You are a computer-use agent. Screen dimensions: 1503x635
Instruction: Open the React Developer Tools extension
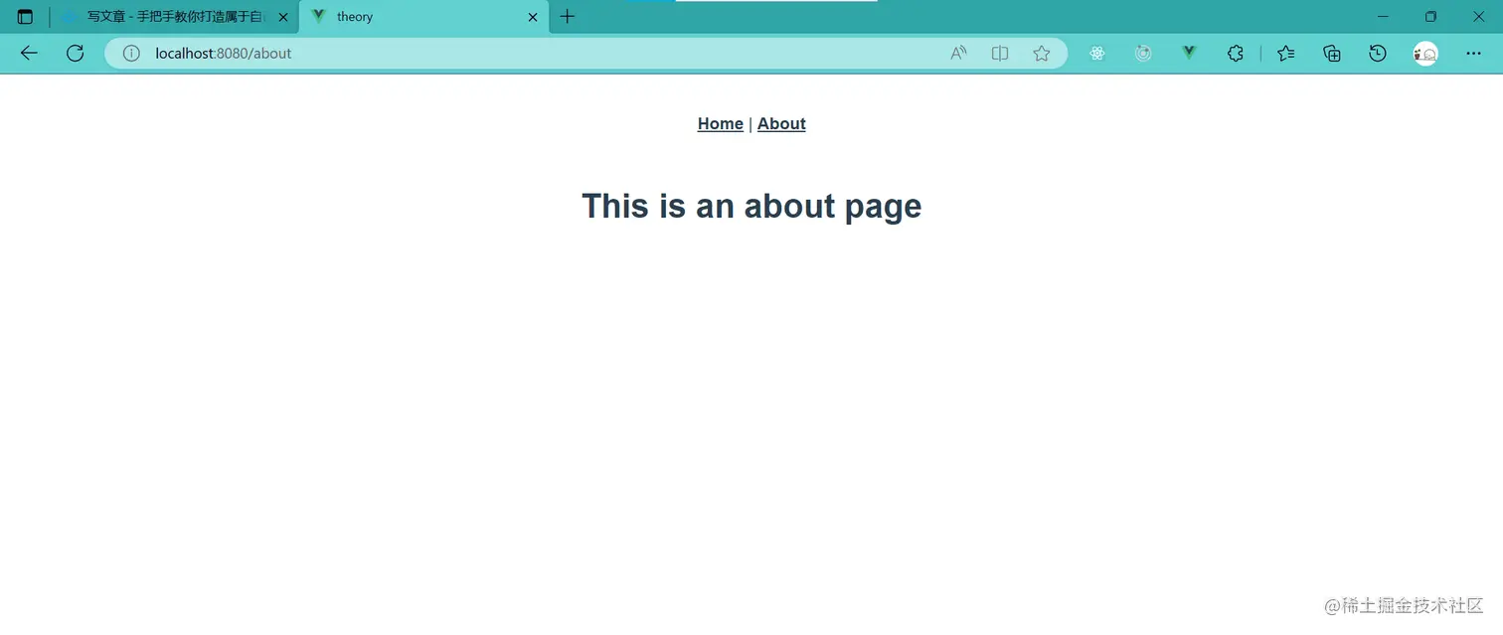(1096, 53)
